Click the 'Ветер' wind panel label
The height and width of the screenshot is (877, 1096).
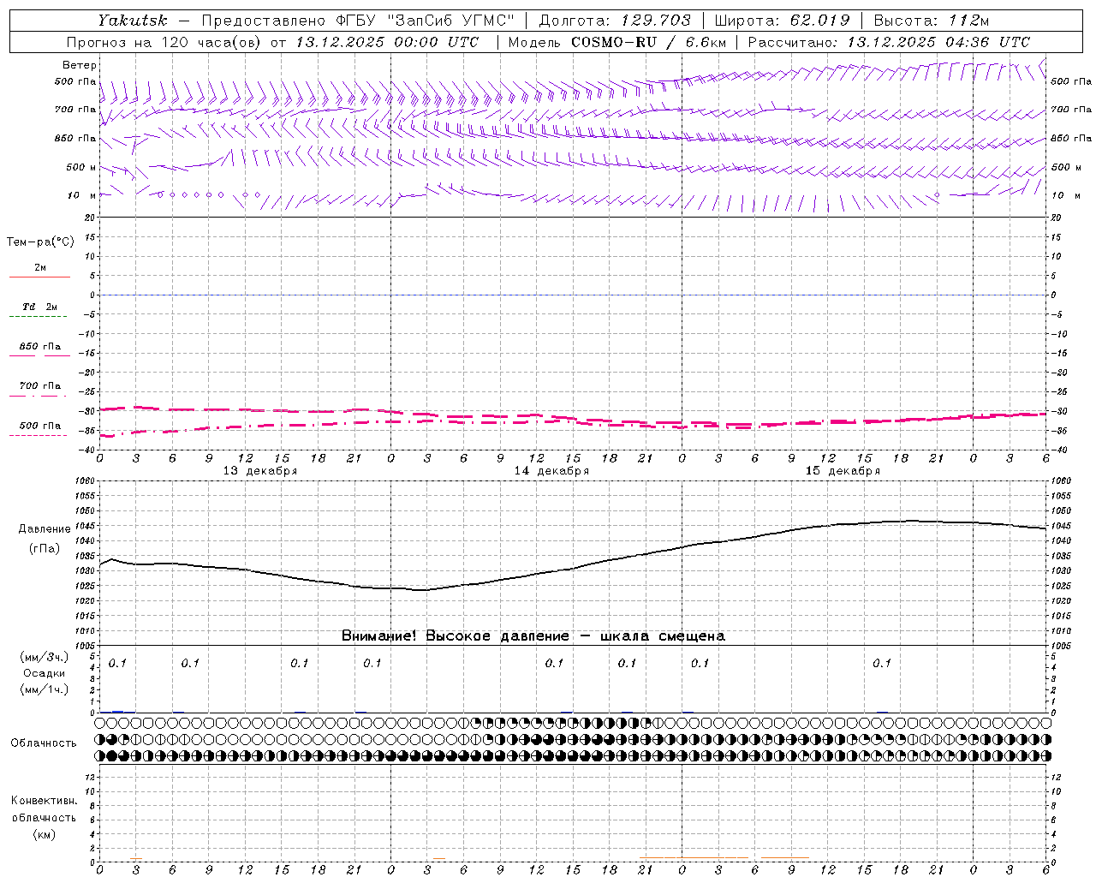[80, 65]
